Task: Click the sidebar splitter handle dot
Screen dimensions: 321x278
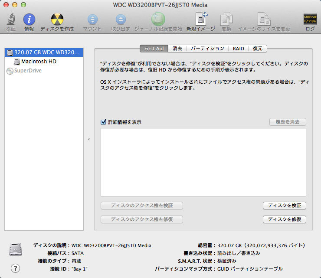Action: (89, 139)
